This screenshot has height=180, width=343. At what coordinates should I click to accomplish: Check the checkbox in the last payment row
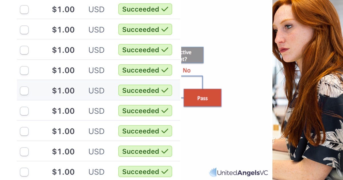pos(24,172)
